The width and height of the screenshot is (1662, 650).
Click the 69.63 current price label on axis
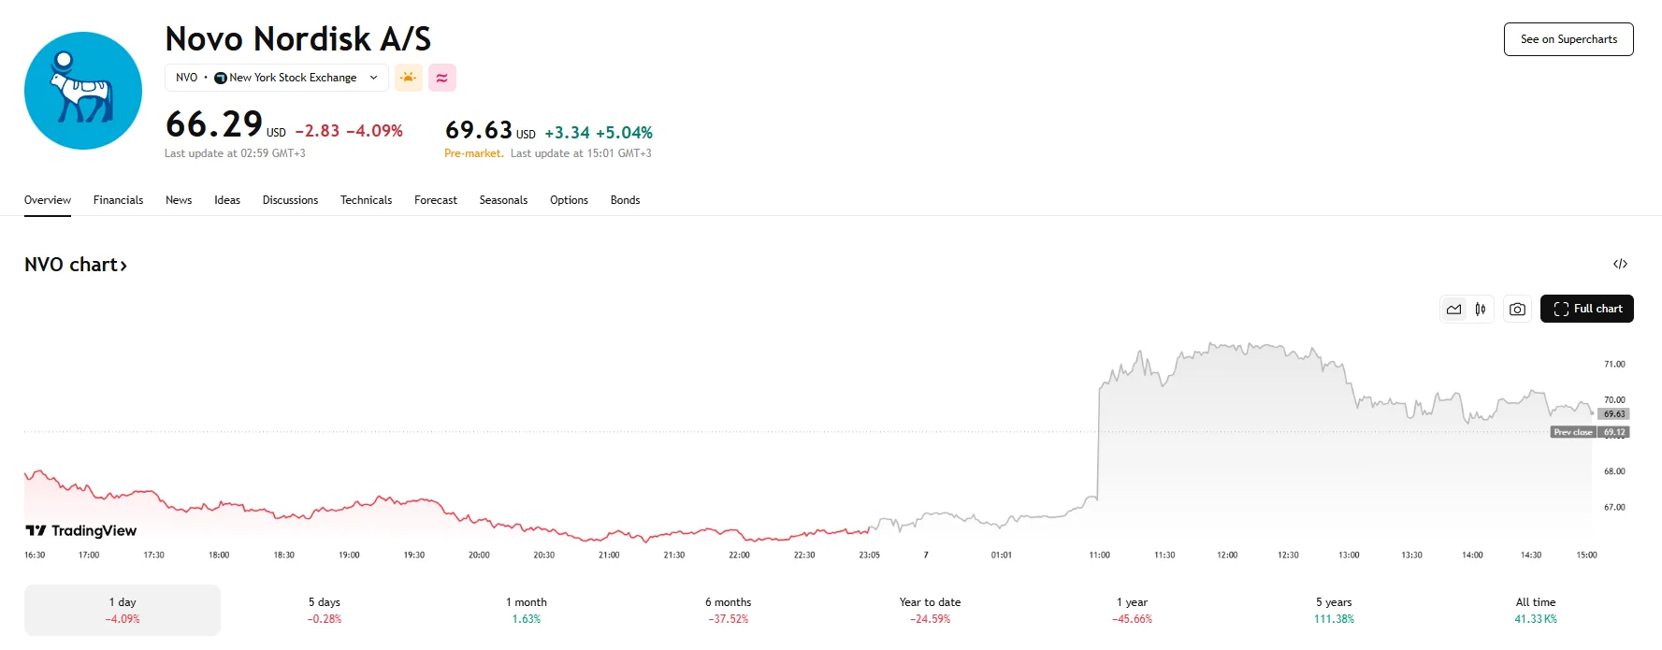1614,414
